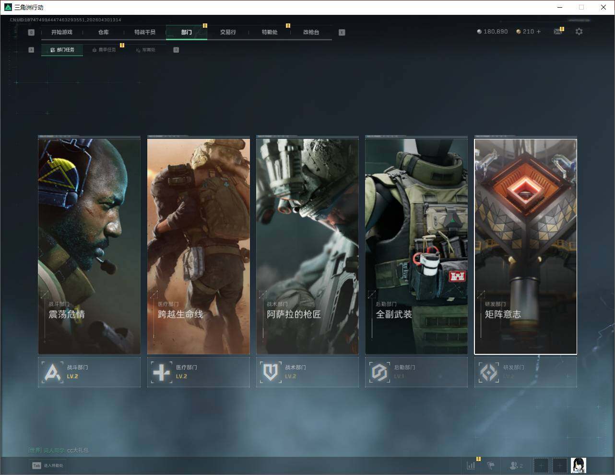The height and width of the screenshot is (475, 615).
Task: Switch to the 改枪台 tab
Action: click(x=311, y=32)
